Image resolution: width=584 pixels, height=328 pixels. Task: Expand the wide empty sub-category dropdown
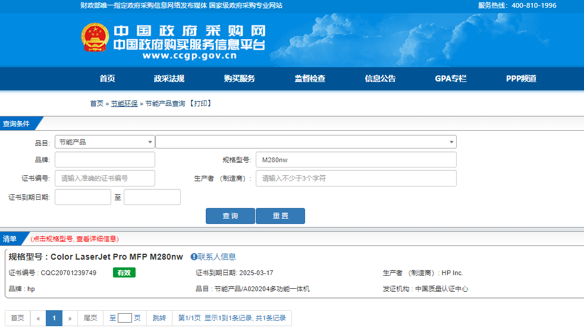click(x=306, y=142)
